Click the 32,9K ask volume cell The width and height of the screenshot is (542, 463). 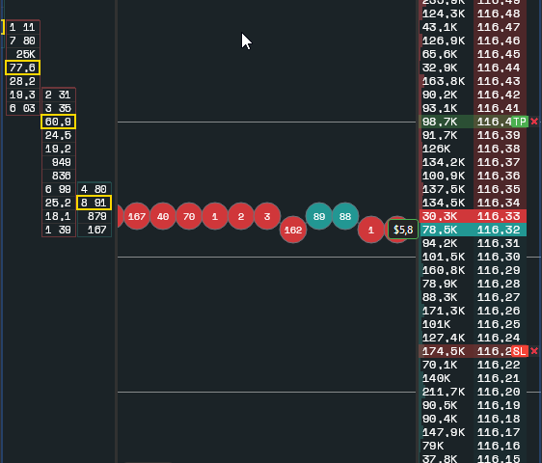(x=440, y=68)
